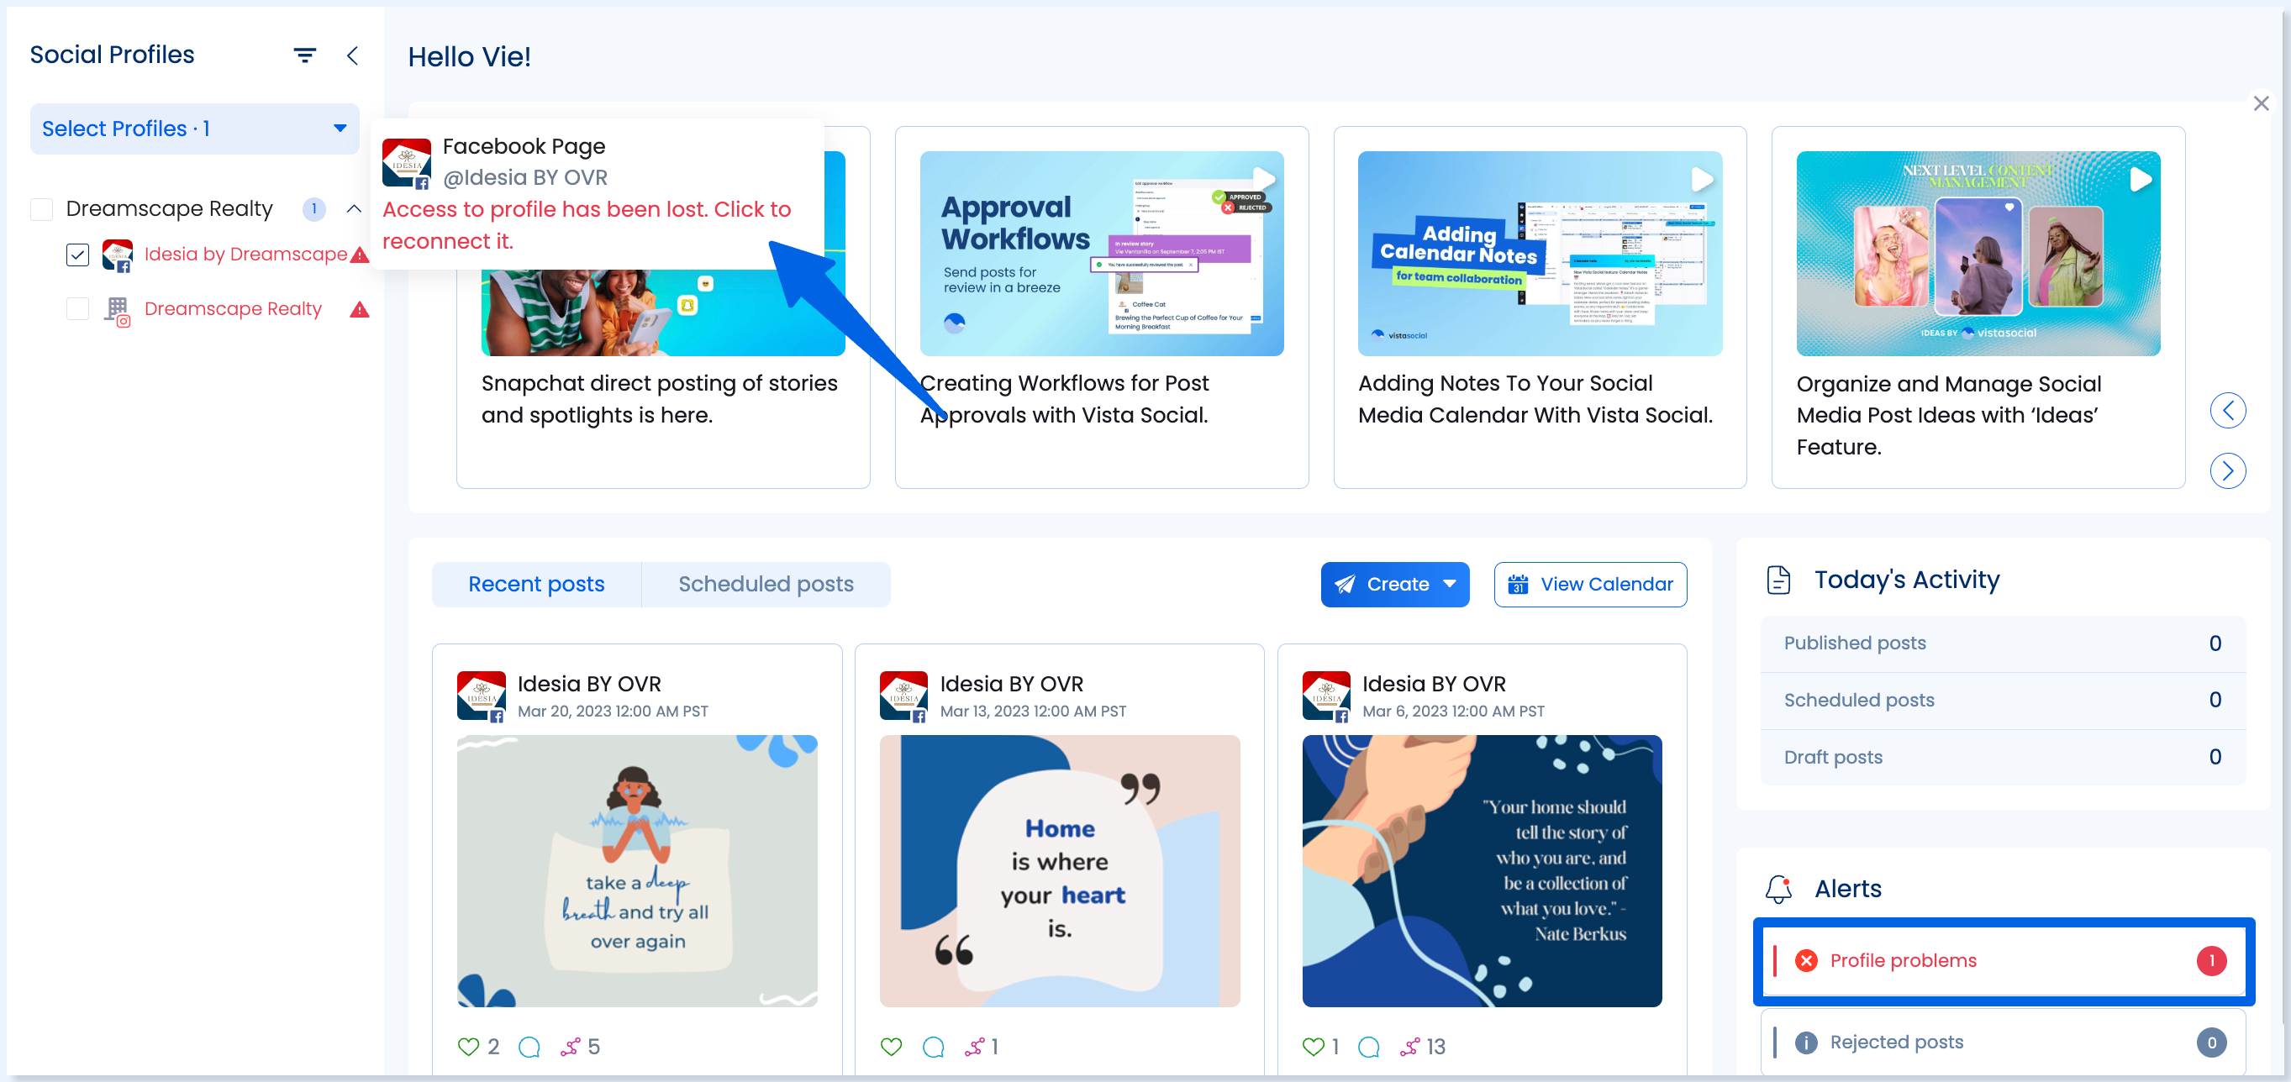Image resolution: width=2291 pixels, height=1082 pixels.
Task: Open the Scheduled posts activity row
Action: 2003,700
